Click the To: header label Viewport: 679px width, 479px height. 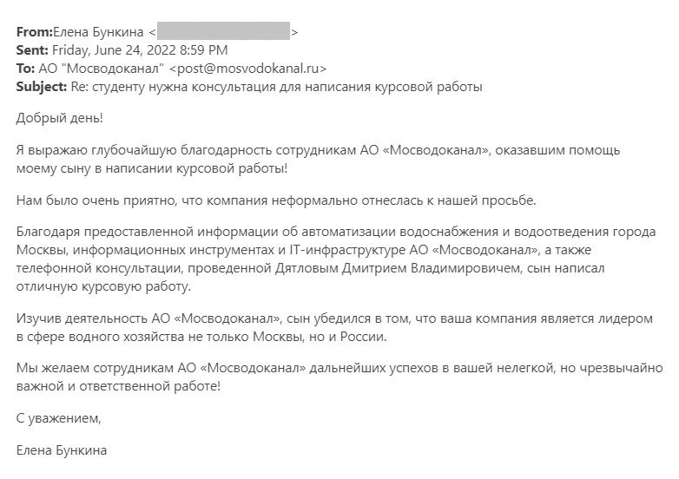click(25, 69)
